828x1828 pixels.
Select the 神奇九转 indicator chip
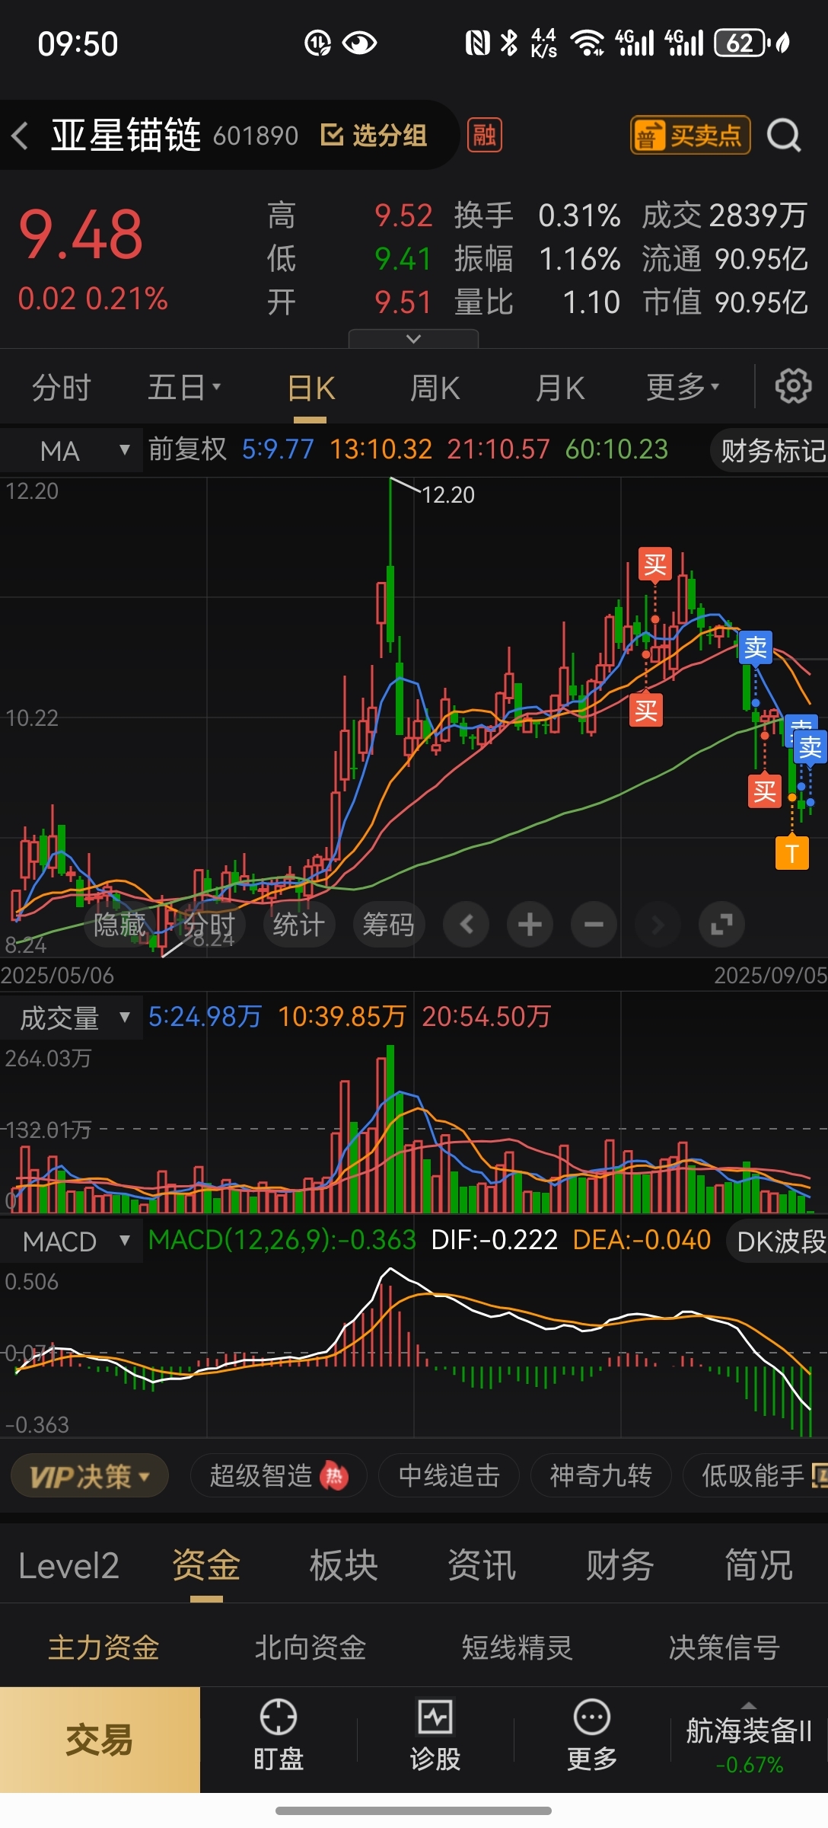(x=601, y=1476)
